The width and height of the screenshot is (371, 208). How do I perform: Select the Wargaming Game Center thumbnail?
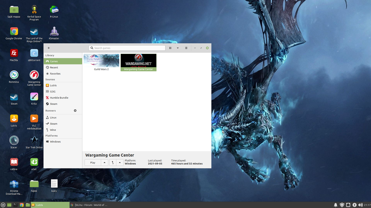click(139, 60)
